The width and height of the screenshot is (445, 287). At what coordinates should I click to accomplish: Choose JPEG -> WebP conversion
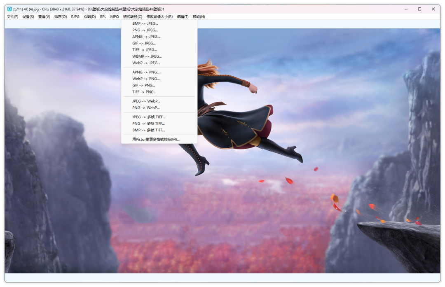(159, 101)
